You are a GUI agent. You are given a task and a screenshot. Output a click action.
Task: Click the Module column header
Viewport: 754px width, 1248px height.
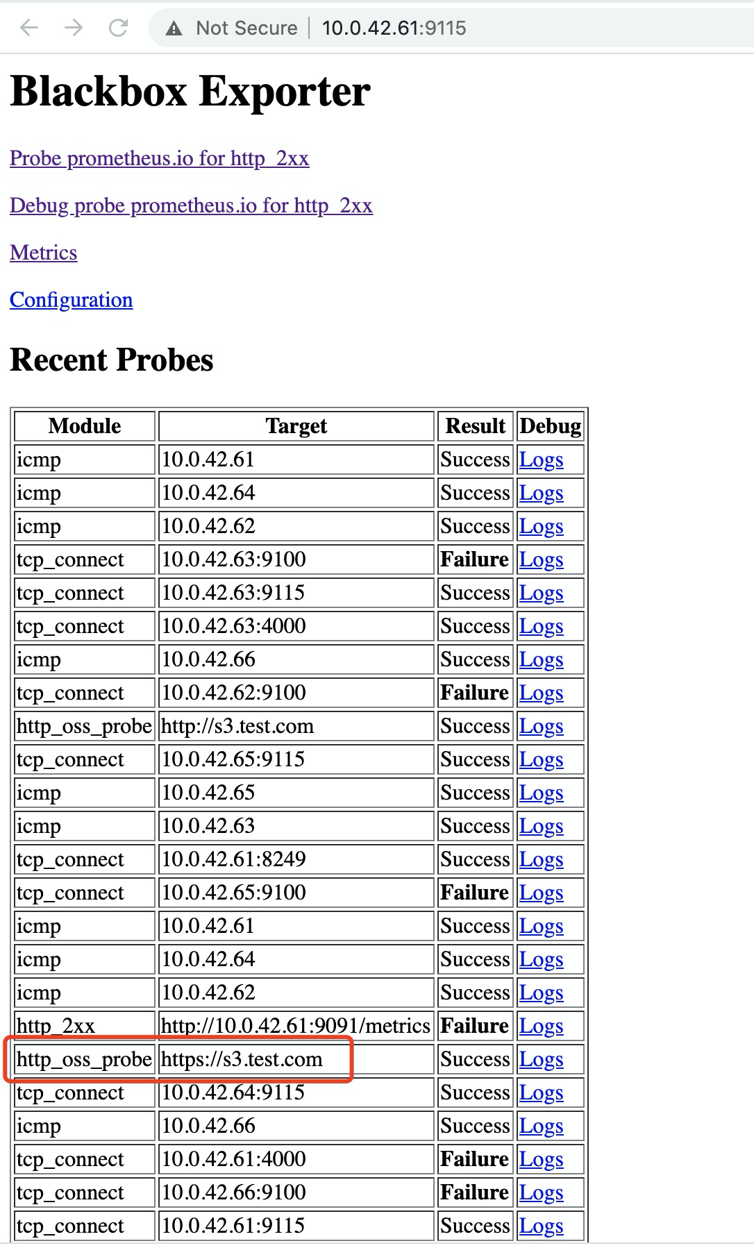(x=85, y=426)
